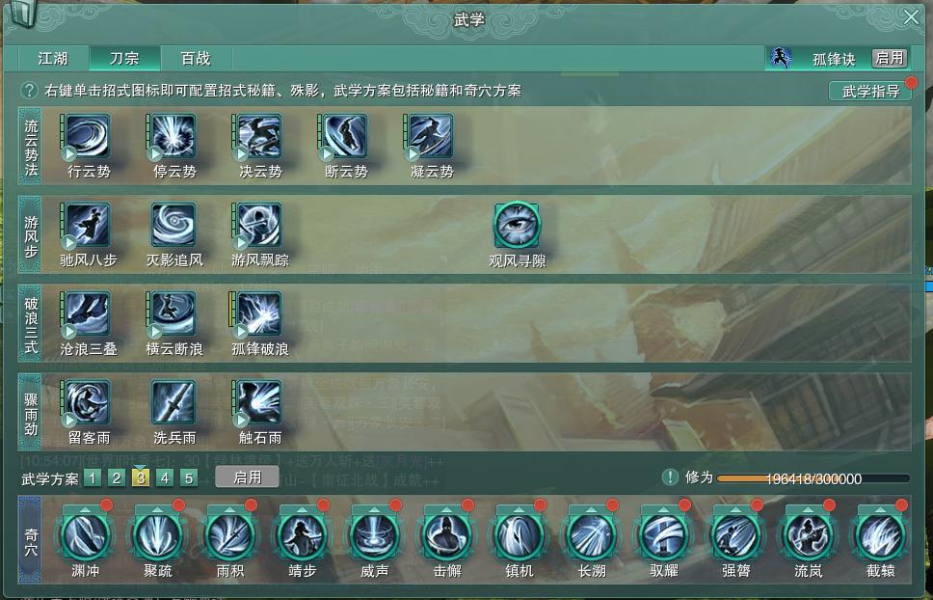Select the 洗兵雨 skill icon
Viewport: 933px width, 600px height.
[x=173, y=403]
